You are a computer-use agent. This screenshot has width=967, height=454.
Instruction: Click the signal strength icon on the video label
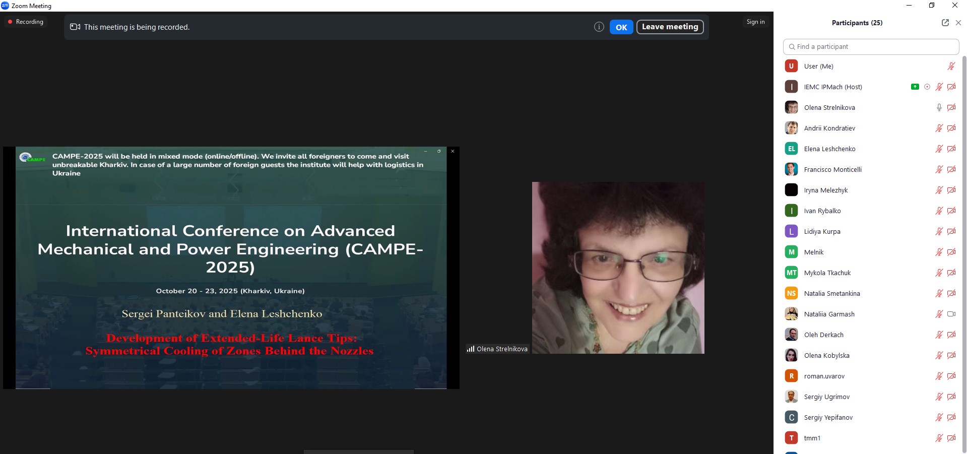470,349
